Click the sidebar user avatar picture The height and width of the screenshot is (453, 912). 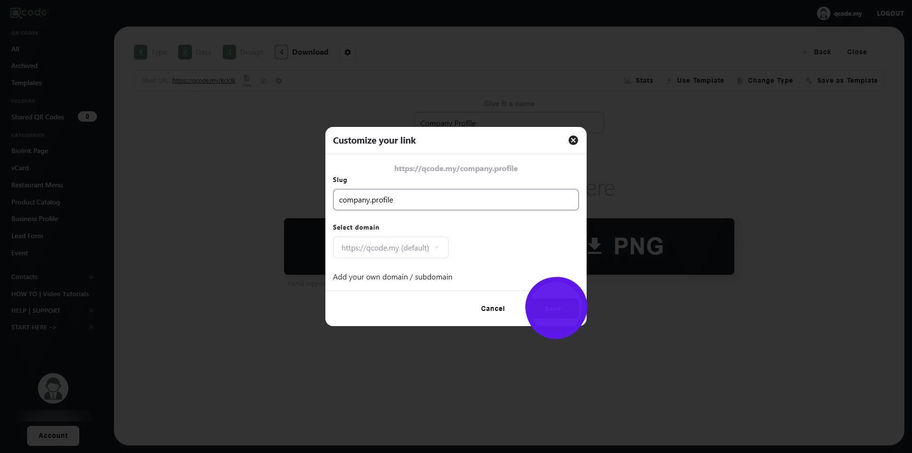[53, 388]
